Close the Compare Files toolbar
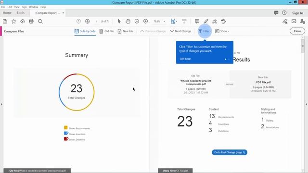Viewport: 308px width, 173px height. (x=297, y=31)
